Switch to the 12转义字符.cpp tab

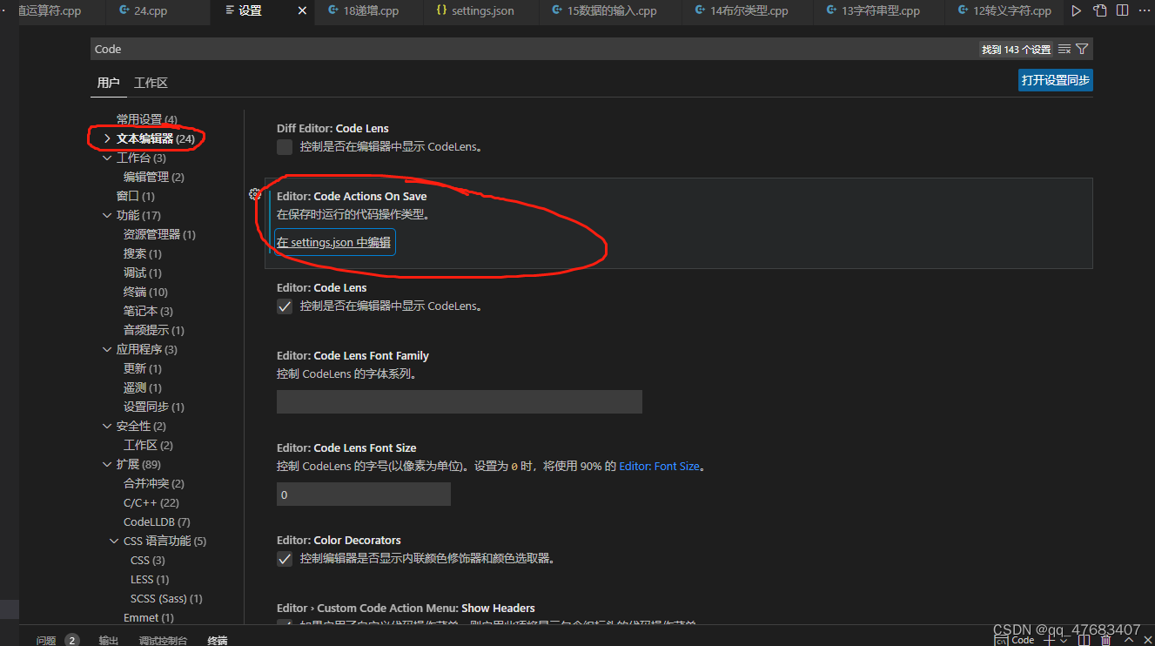tap(1003, 11)
